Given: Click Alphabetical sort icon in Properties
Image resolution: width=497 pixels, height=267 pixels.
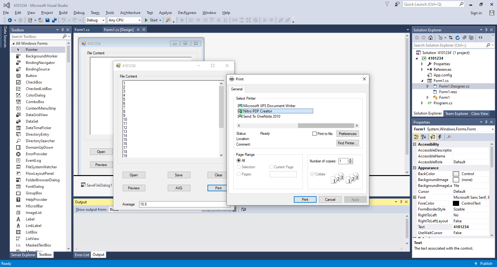Looking at the screenshot, I should [x=424, y=137].
